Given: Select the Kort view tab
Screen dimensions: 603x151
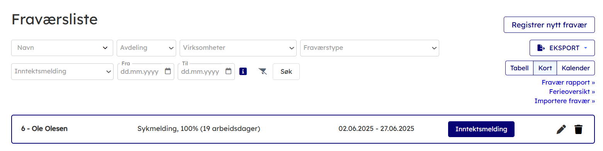Looking at the screenshot, I should click(x=545, y=68).
